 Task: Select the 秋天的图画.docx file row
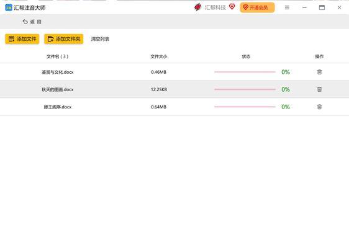click(x=175, y=89)
